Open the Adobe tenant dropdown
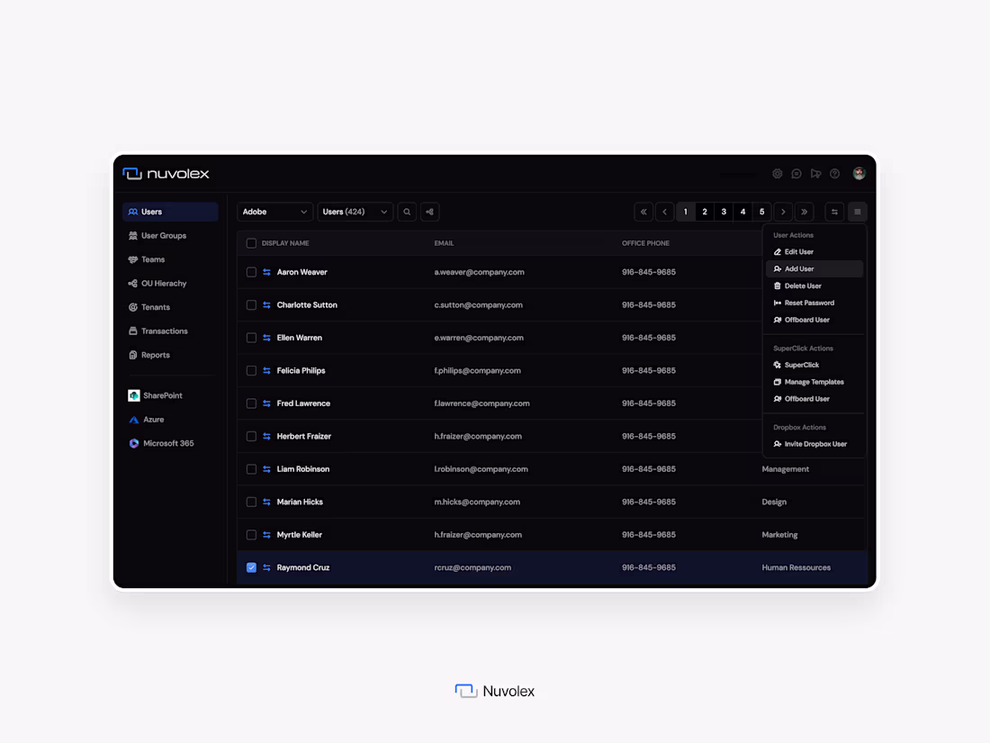990x743 pixels. (274, 212)
